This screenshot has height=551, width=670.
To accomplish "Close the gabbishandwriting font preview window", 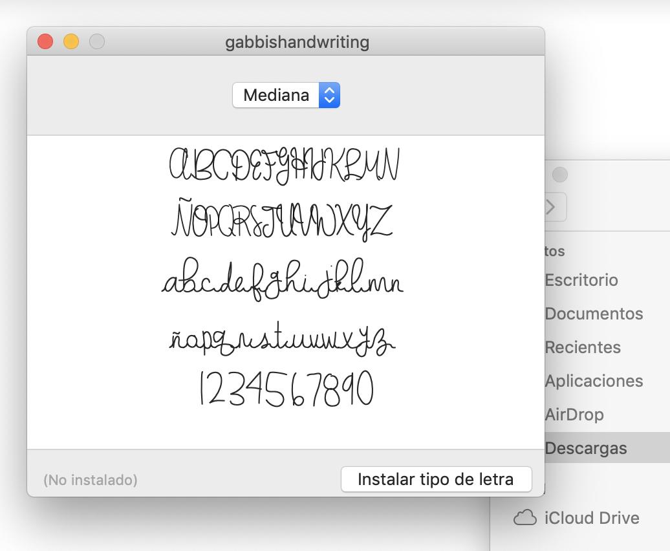I will coord(45,42).
